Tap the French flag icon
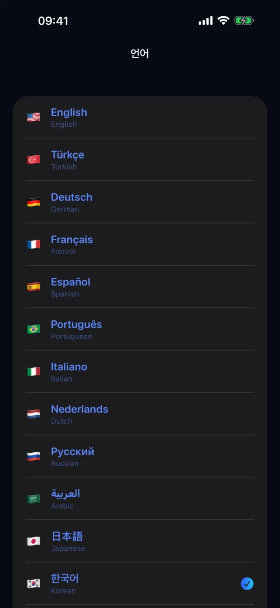This screenshot has width=280, height=608. (34, 244)
